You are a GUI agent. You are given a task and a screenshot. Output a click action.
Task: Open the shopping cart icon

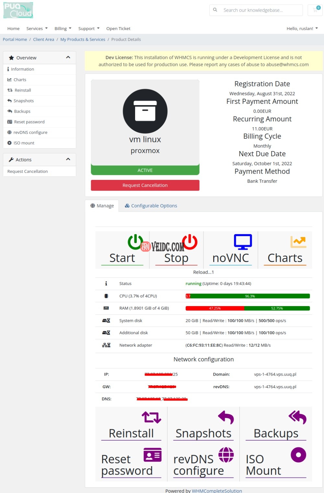tap(316, 10)
